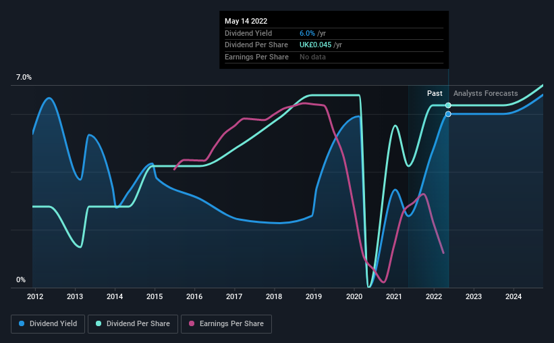Click 'Dividend Yield' row label in tooltip
Screen dimensions: 554x343
point(248,33)
